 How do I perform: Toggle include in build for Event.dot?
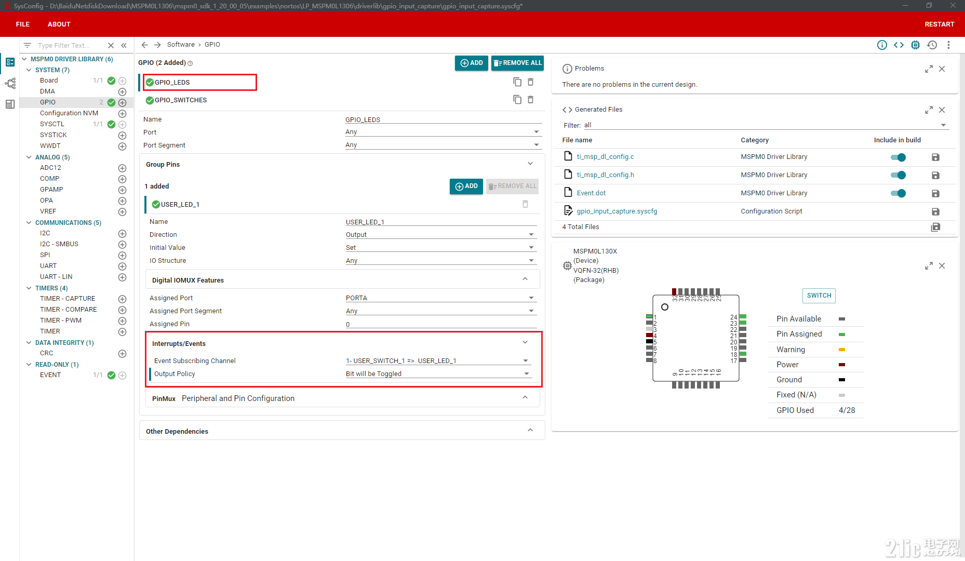tap(898, 193)
